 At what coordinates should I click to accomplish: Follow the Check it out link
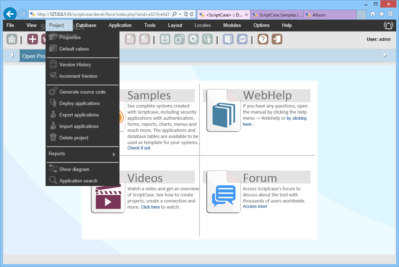tap(139, 148)
